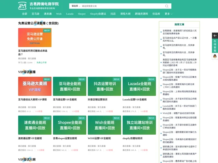This screenshot has width=218, height=163.
Task: Open 速卖通运营VIP全能班 title link
Action: coord(30,138)
